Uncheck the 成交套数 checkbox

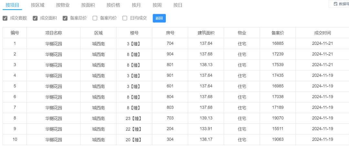5,18
